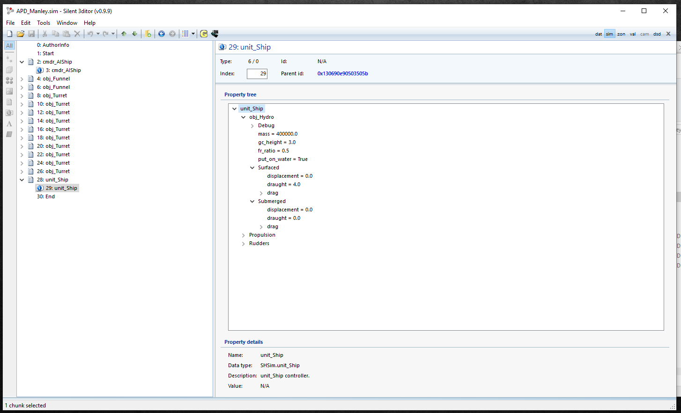Collapse the 28: unit_Ship chunk
Image resolution: width=681 pixels, height=413 pixels.
click(x=22, y=180)
